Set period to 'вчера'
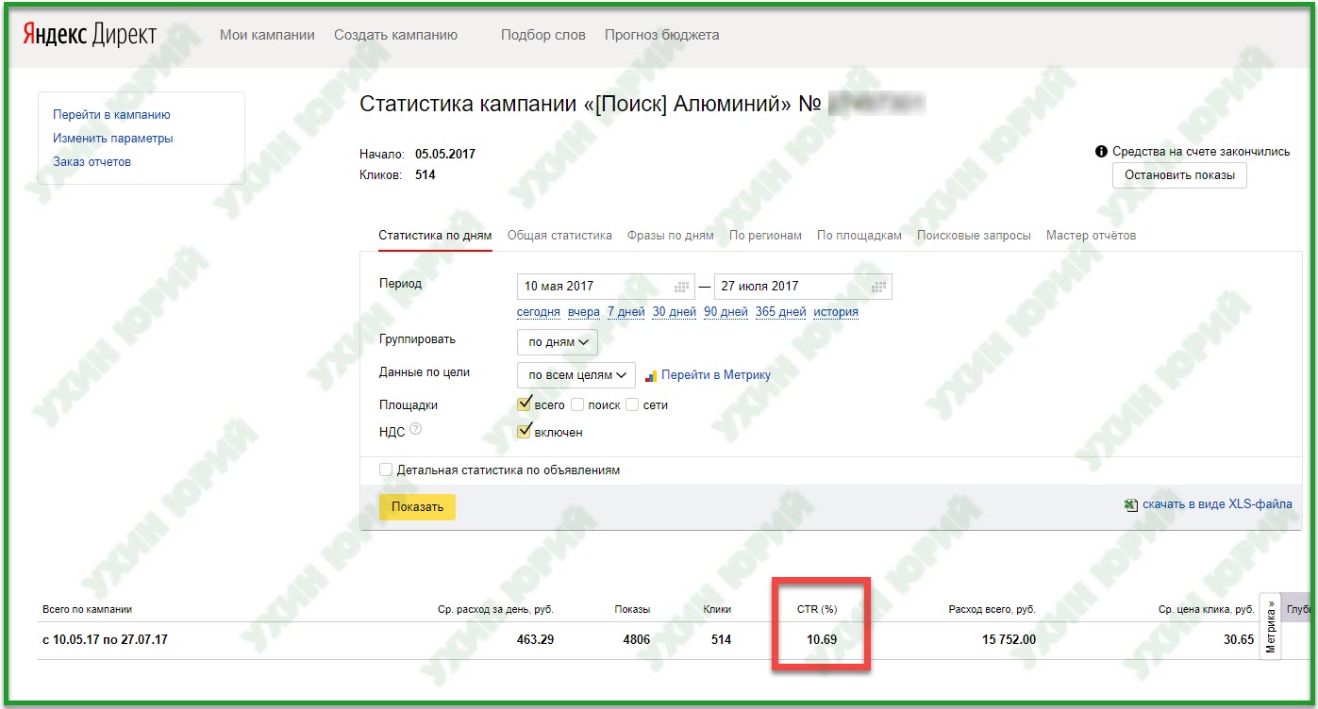 click(x=584, y=312)
